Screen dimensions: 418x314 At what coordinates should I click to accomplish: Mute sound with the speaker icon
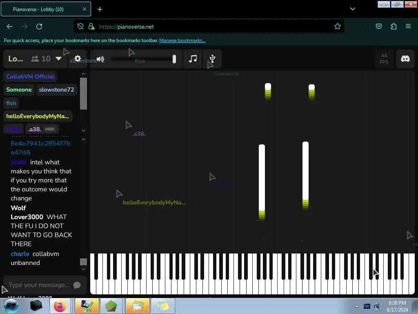pyautogui.click(x=100, y=59)
